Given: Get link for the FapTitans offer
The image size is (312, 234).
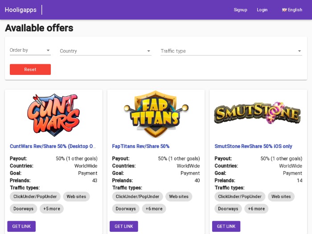Looking at the screenshot, I should pyautogui.click(x=124, y=226).
